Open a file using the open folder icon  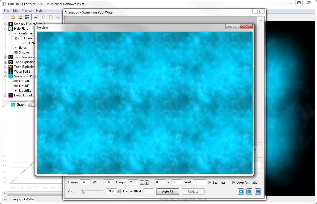click(12, 17)
